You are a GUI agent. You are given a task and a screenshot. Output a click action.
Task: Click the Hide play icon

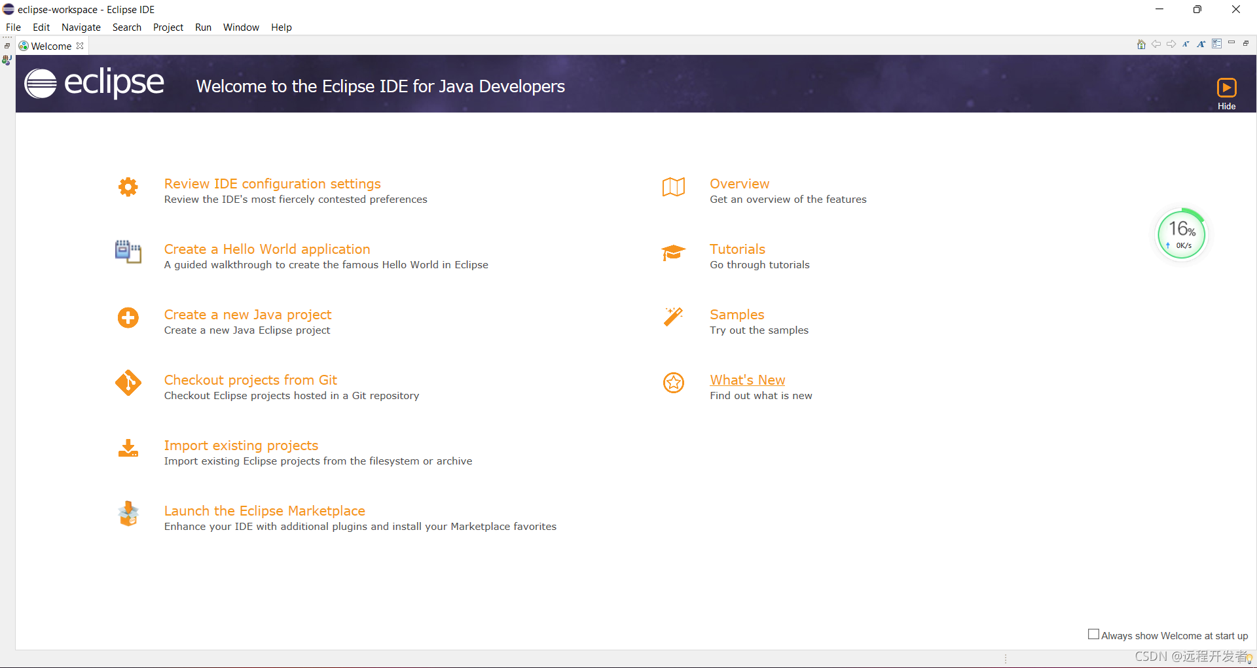pos(1227,88)
